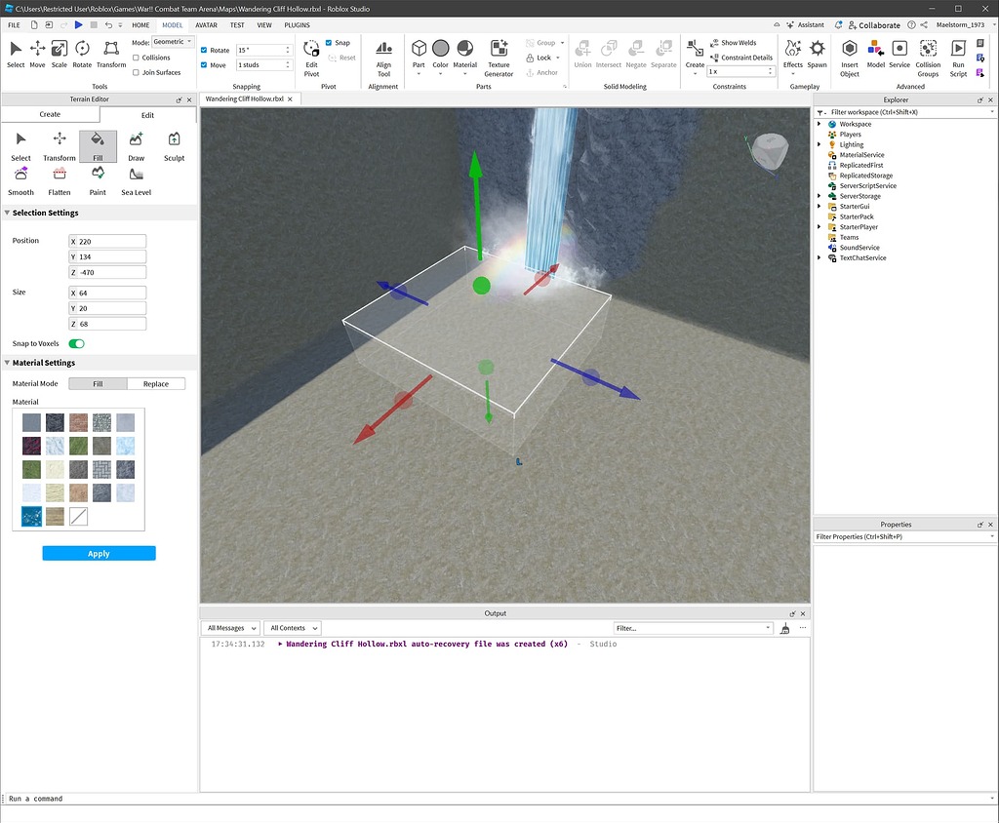Select the Sculpt terrain tool
The image size is (999, 823).
point(174,148)
